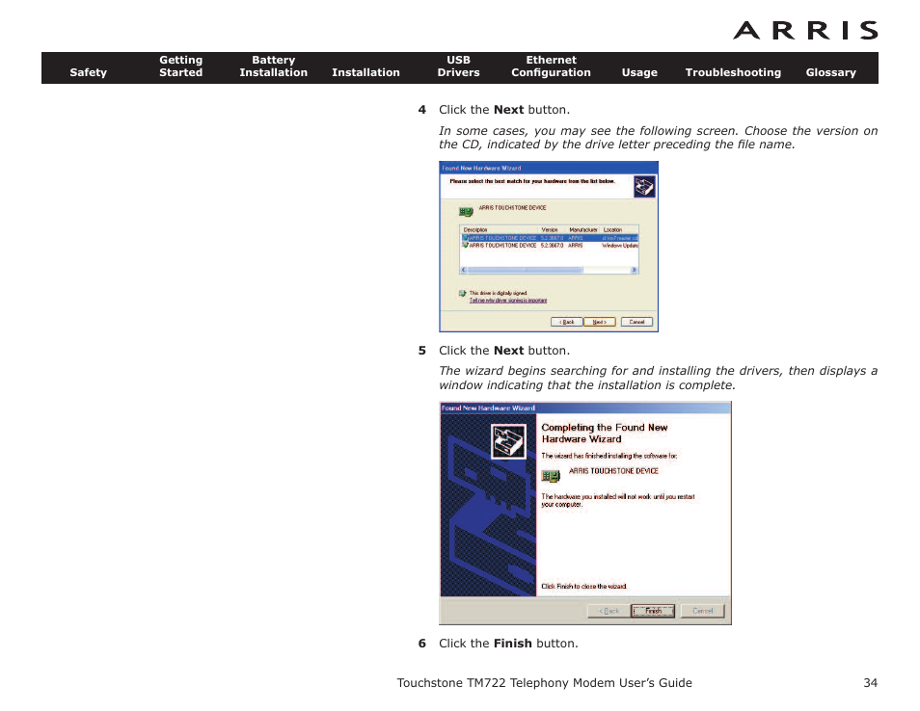
Task: Click Back in the driver selection dialog
Action: coord(567,322)
